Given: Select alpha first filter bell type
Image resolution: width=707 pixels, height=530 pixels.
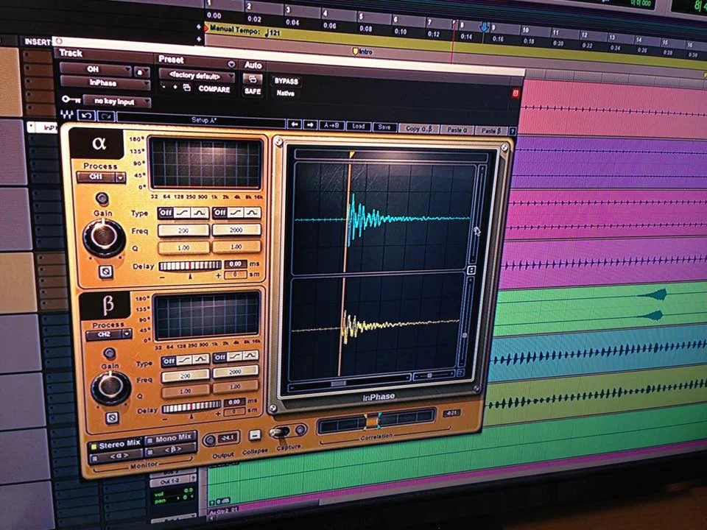Looking at the screenshot, I should coord(200,213).
